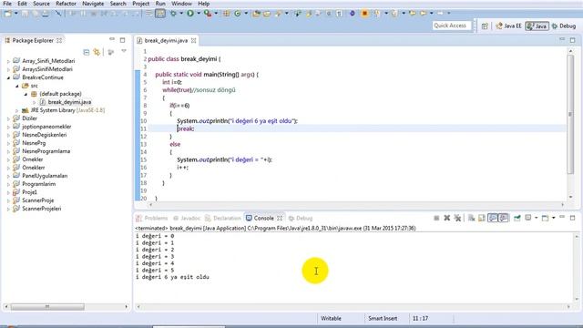Click Remove All Terminated Launches icon
Viewport: 583px width, 328px height.
[457, 218]
